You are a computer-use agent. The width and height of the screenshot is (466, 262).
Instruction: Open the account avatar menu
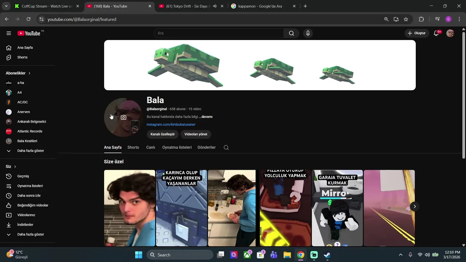(450, 33)
